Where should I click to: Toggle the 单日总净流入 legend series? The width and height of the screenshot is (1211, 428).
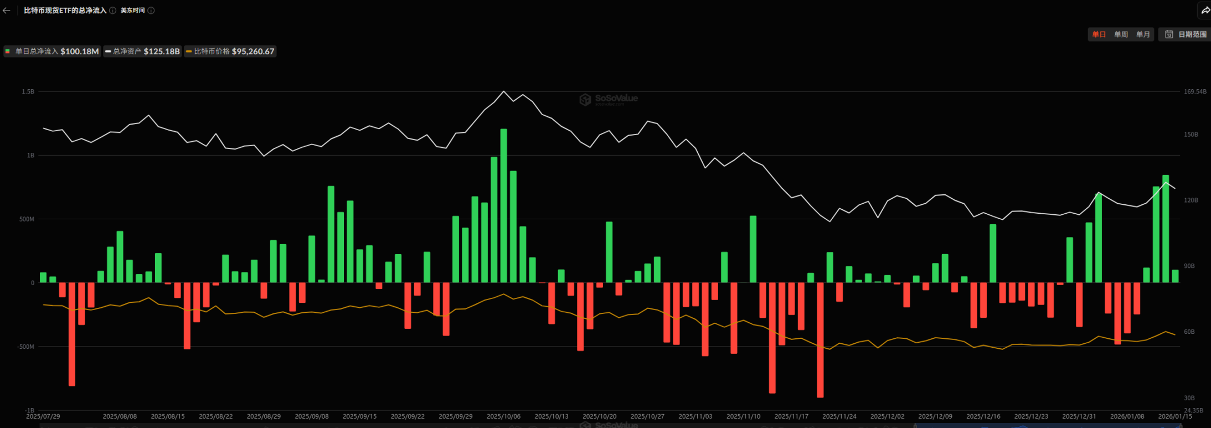coord(52,51)
